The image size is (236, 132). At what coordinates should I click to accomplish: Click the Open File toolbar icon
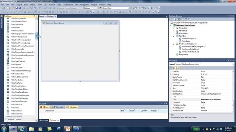click(x=13, y=8)
